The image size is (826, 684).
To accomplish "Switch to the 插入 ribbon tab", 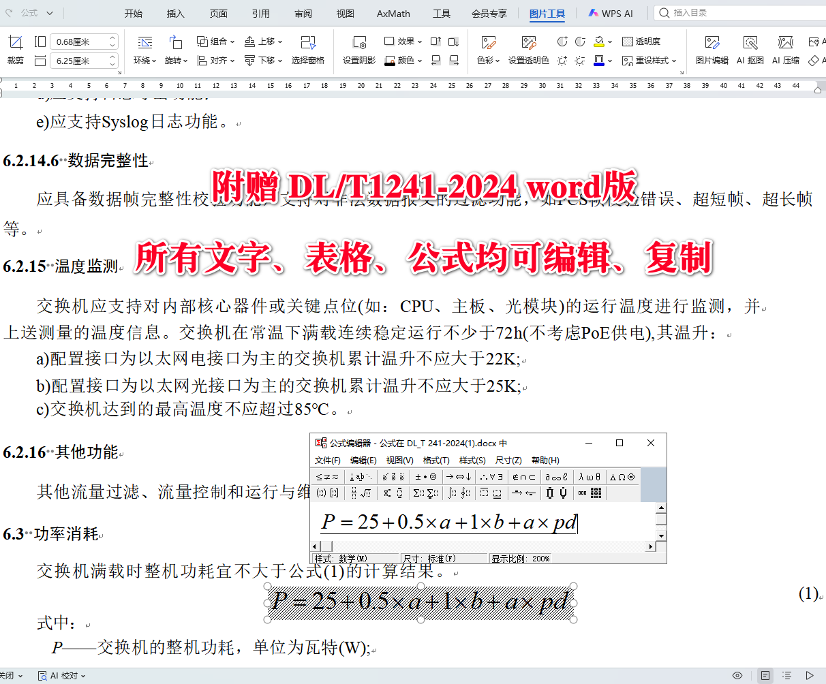I will coord(176,13).
